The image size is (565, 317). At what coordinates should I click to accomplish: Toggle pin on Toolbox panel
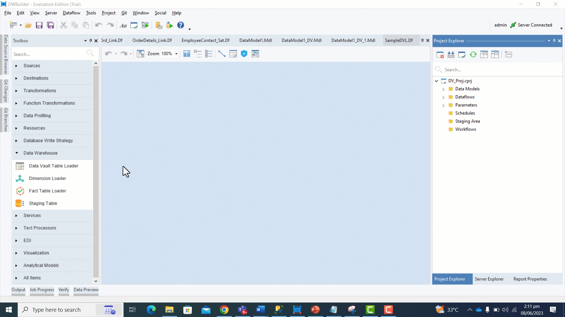(x=91, y=41)
